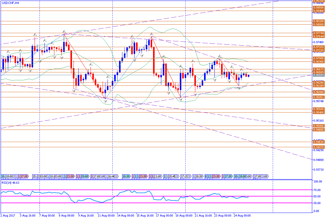This screenshot has height=219, width=328.
Task: Click the green 20:00 event marker
Action: [84, 176]
